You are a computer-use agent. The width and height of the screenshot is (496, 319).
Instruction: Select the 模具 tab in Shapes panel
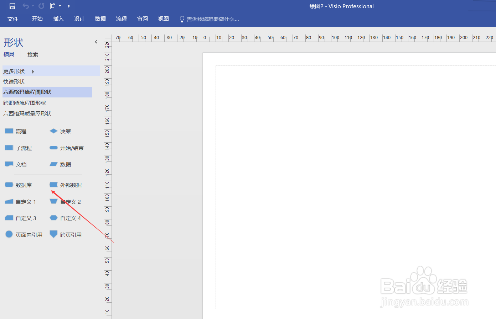(x=9, y=54)
